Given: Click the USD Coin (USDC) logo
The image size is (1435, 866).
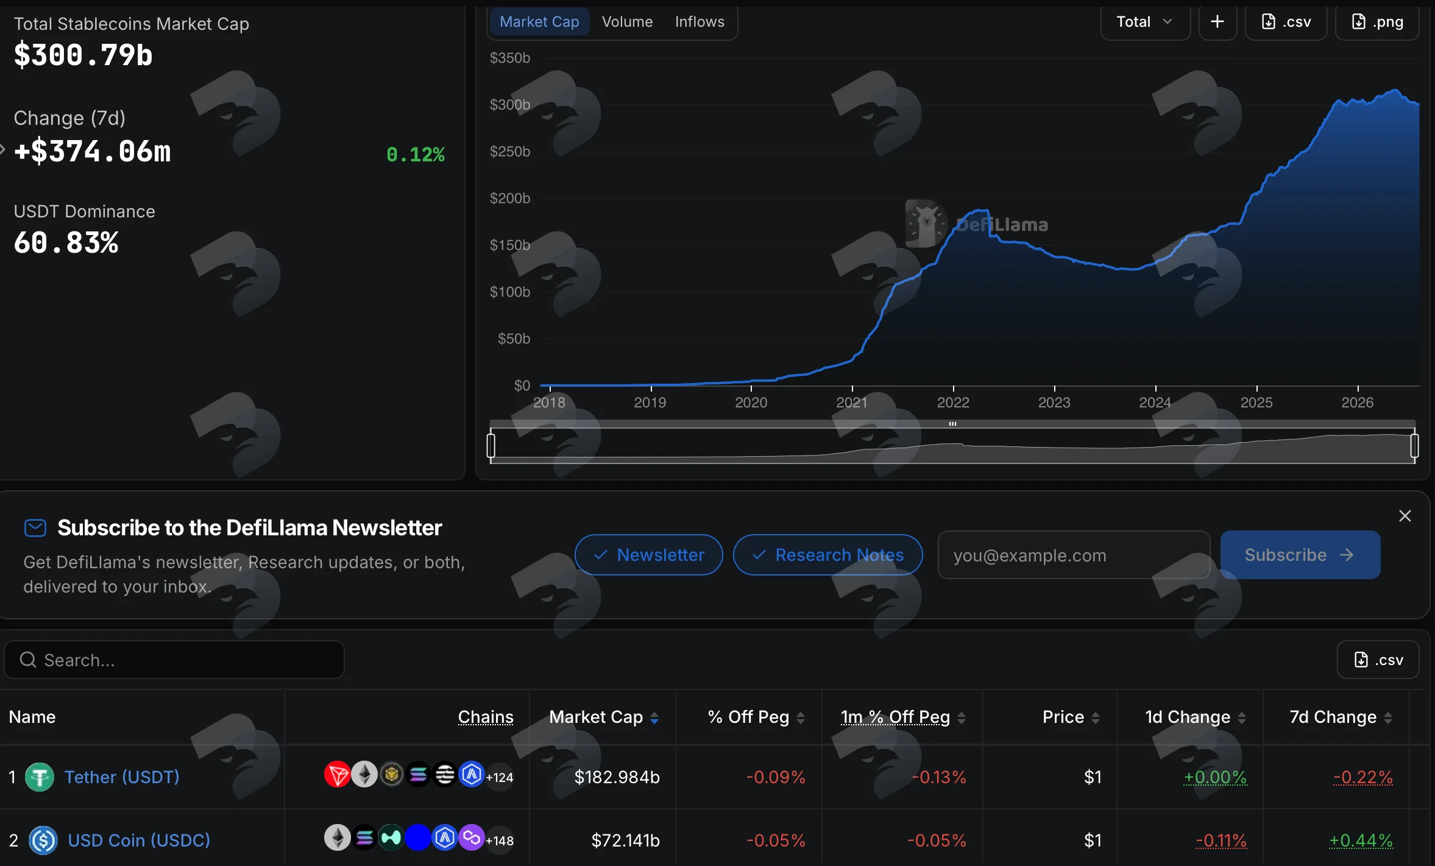Looking at the screenshot, I should [x=43, y=840].
